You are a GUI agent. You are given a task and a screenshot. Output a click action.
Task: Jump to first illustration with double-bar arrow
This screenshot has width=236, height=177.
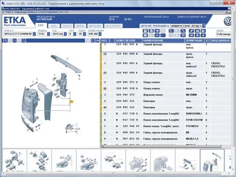tap(191, 35)
